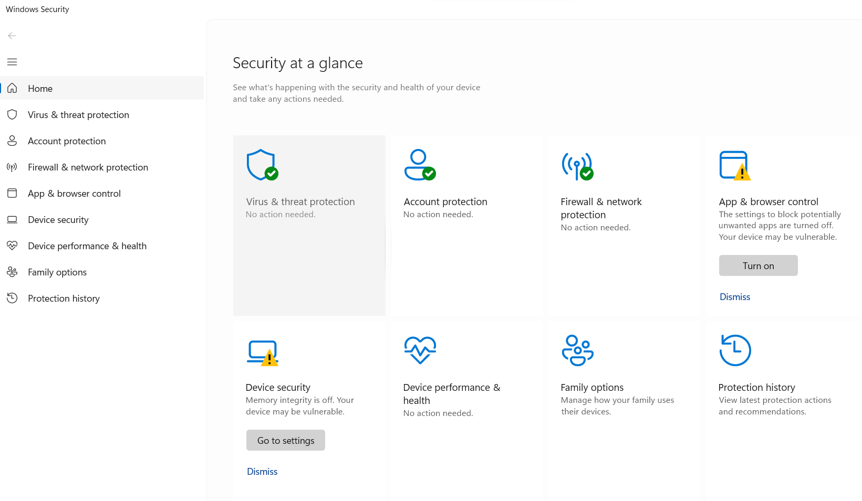Screen dimensions: 862x501
Task: Open Device performance & health from sidebar
Action: [102, 246]
